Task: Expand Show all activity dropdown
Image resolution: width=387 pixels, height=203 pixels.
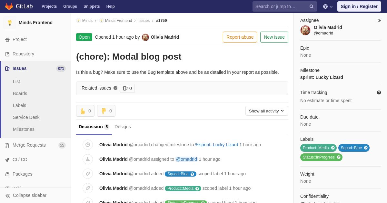Action: point(267,111)
